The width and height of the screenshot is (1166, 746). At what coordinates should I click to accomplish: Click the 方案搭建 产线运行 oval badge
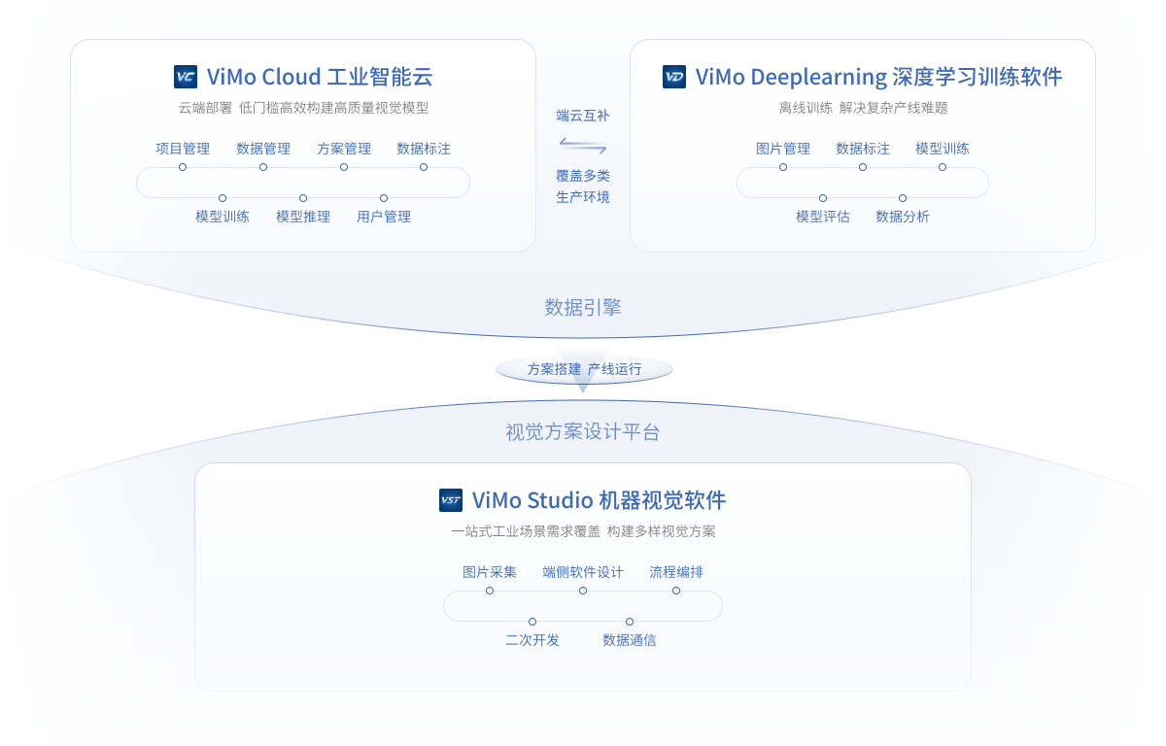(x=584, y=369)
